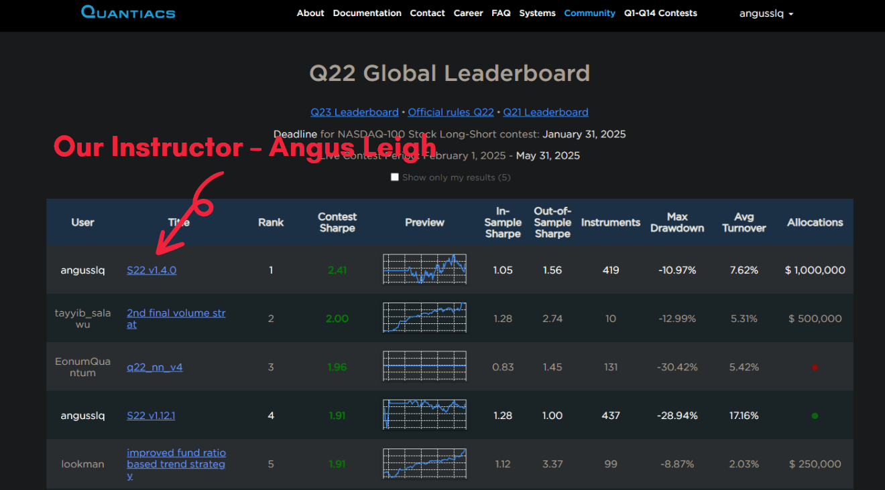Click the max drawdown value -10.97%
The image size is (885, 490).
[677, 270]
